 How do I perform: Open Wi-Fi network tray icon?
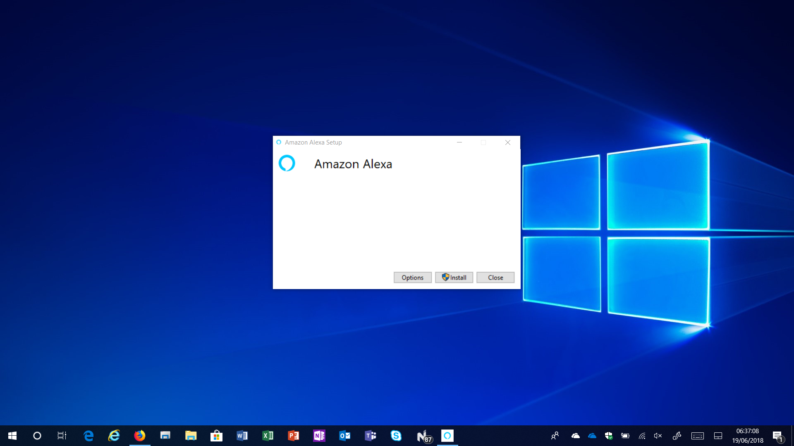pyautogui.click(x=642, y=436)
